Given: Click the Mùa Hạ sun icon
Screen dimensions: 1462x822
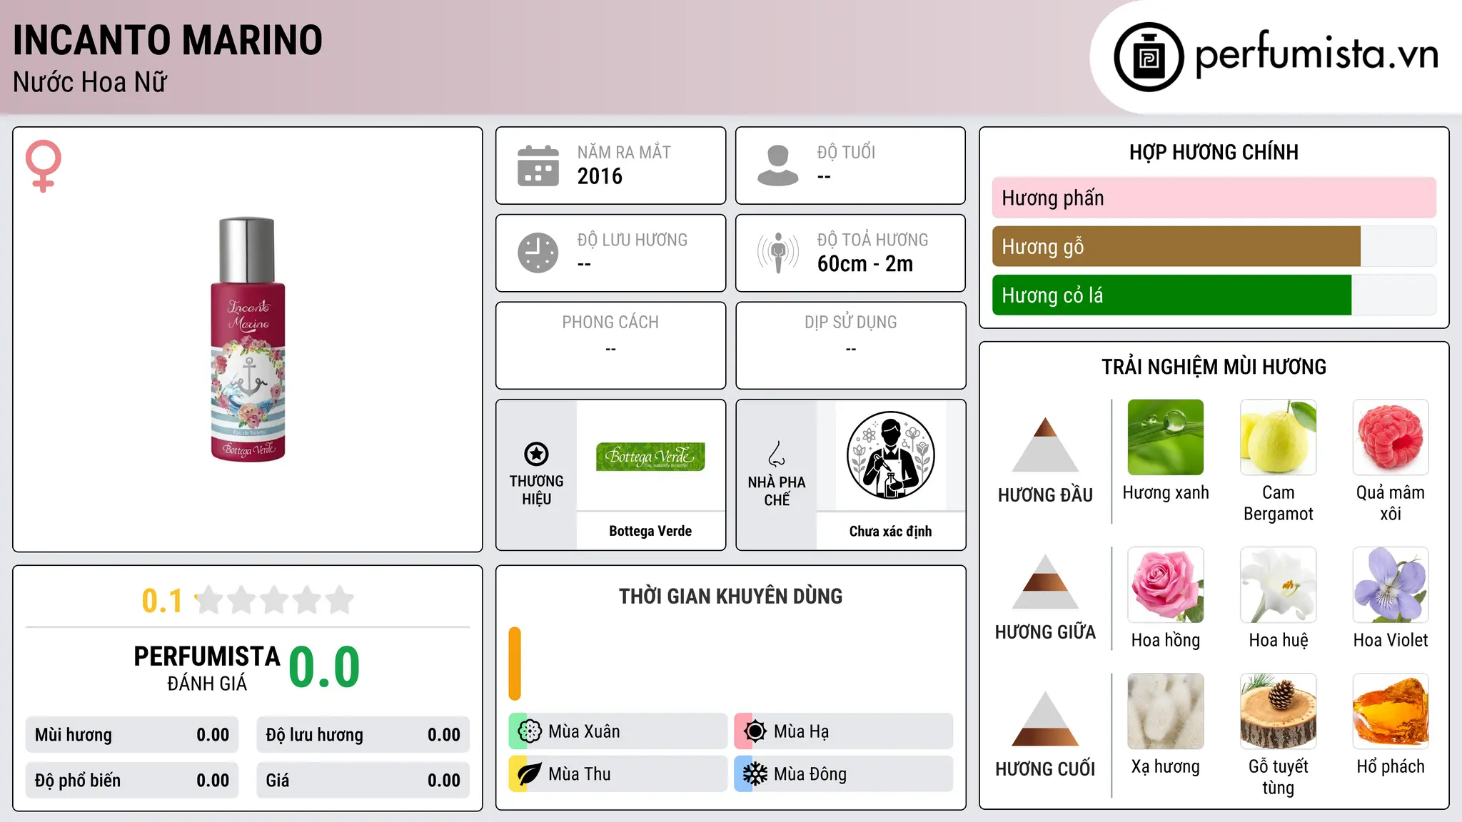Looking at the screenshot, I should pos(755,731).
